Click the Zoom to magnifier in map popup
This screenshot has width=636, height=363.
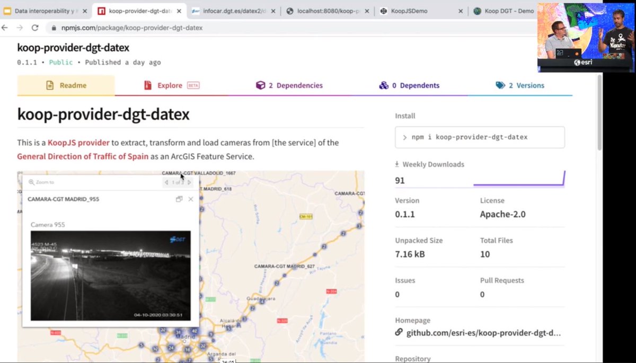pyautogui.click(x=31, y=182)
